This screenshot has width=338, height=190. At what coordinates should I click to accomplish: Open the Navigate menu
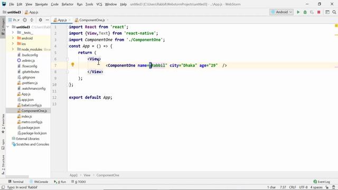pos(41,4)
